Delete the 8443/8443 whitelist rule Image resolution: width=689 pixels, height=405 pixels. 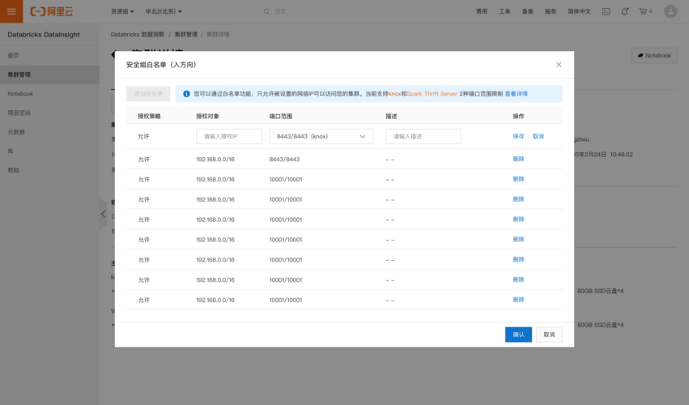pos(518,159)
